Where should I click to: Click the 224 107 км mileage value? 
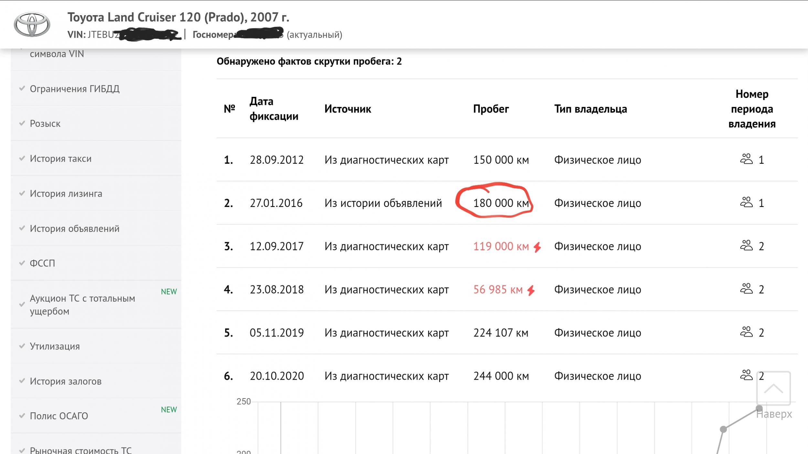501,333
